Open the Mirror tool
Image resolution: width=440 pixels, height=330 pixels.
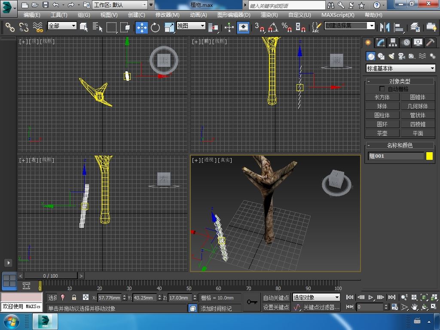pos(385,27)
